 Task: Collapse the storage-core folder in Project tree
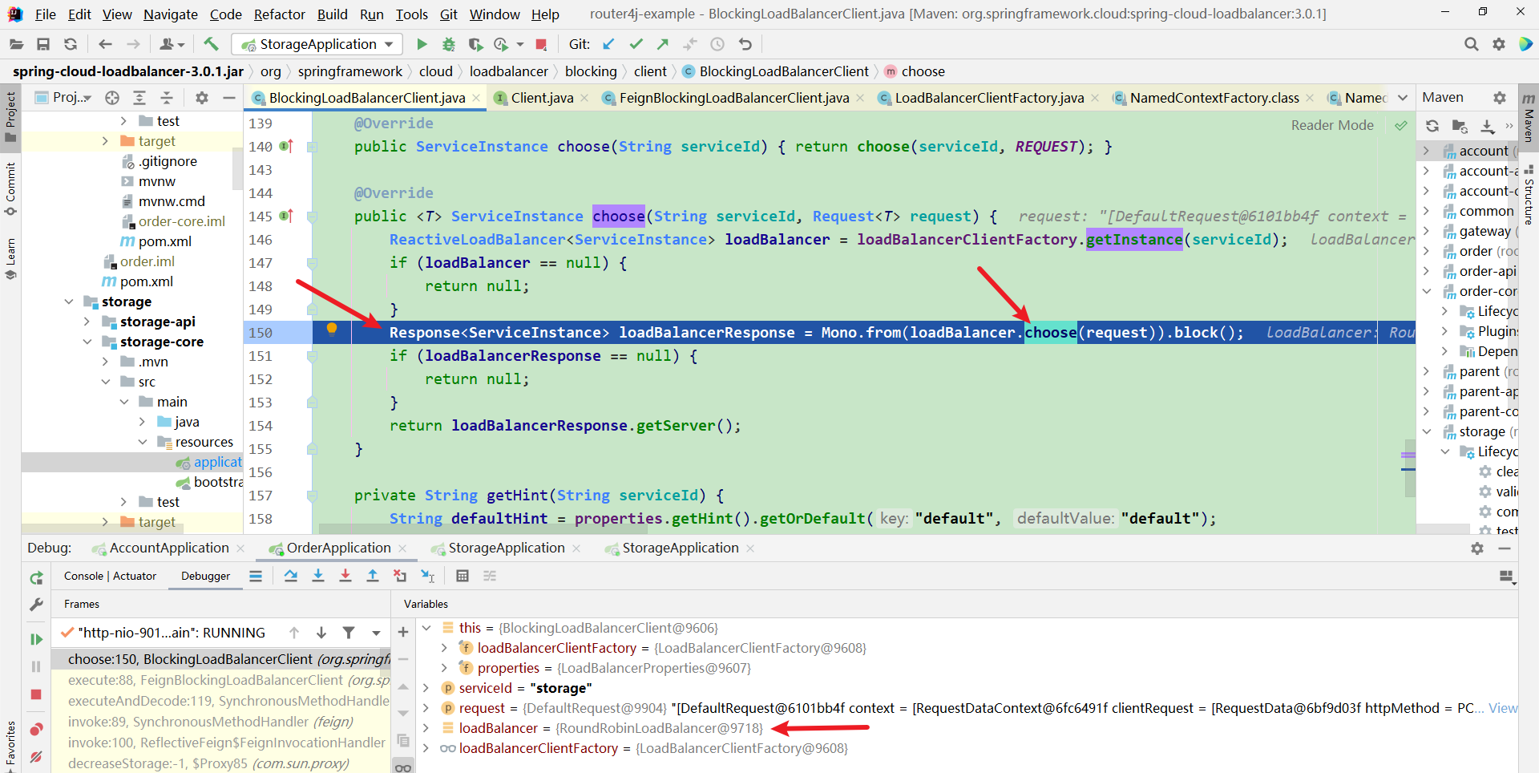pyautogui.click(x=87, y=342)
